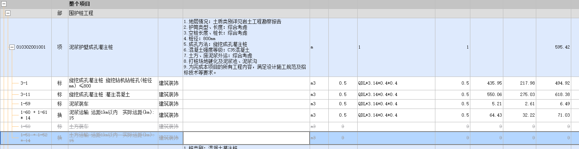The height and width of the screenshot is (149, 579).
Task: Click 旋挖钻机钻桩孔 quota name
Action: [113, 83]
